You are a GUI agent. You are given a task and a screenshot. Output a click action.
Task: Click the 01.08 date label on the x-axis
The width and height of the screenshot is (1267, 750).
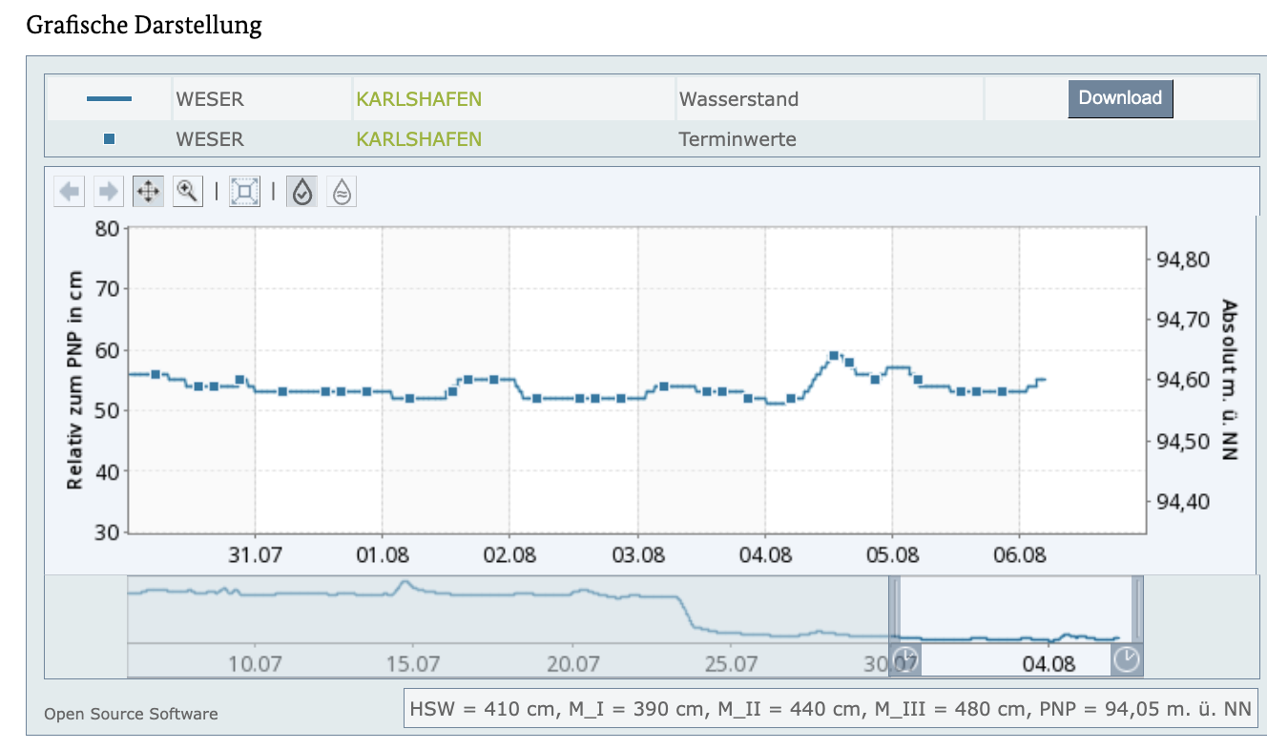coord(383,553)
